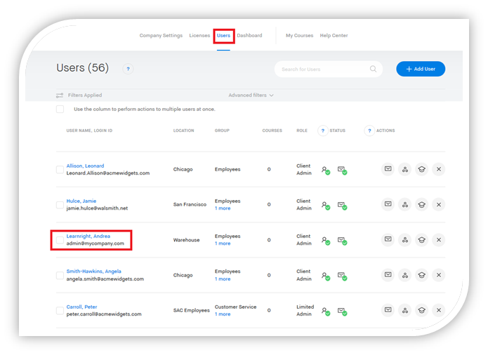488x355 pixels.
Task: Open the Help Center
Action: (x=334, y=36)
